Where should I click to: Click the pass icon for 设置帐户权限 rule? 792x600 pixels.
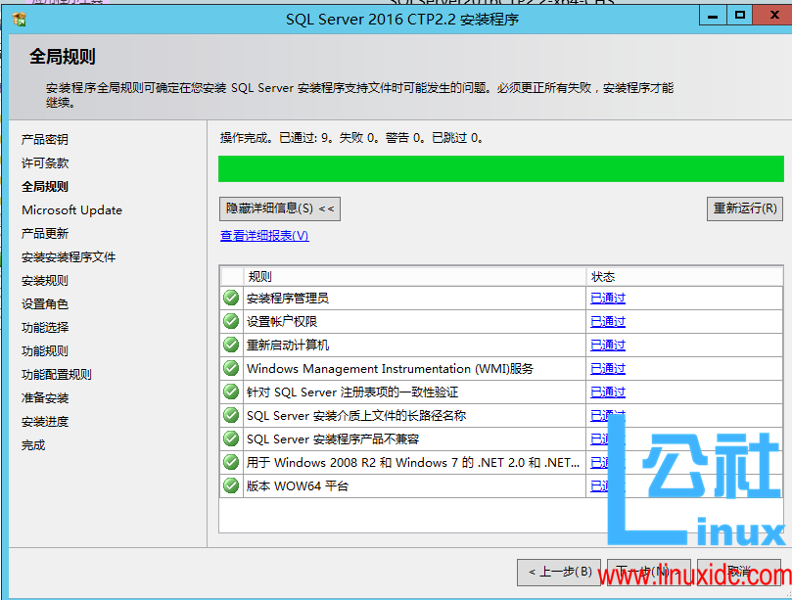click(x=230, y=321)
